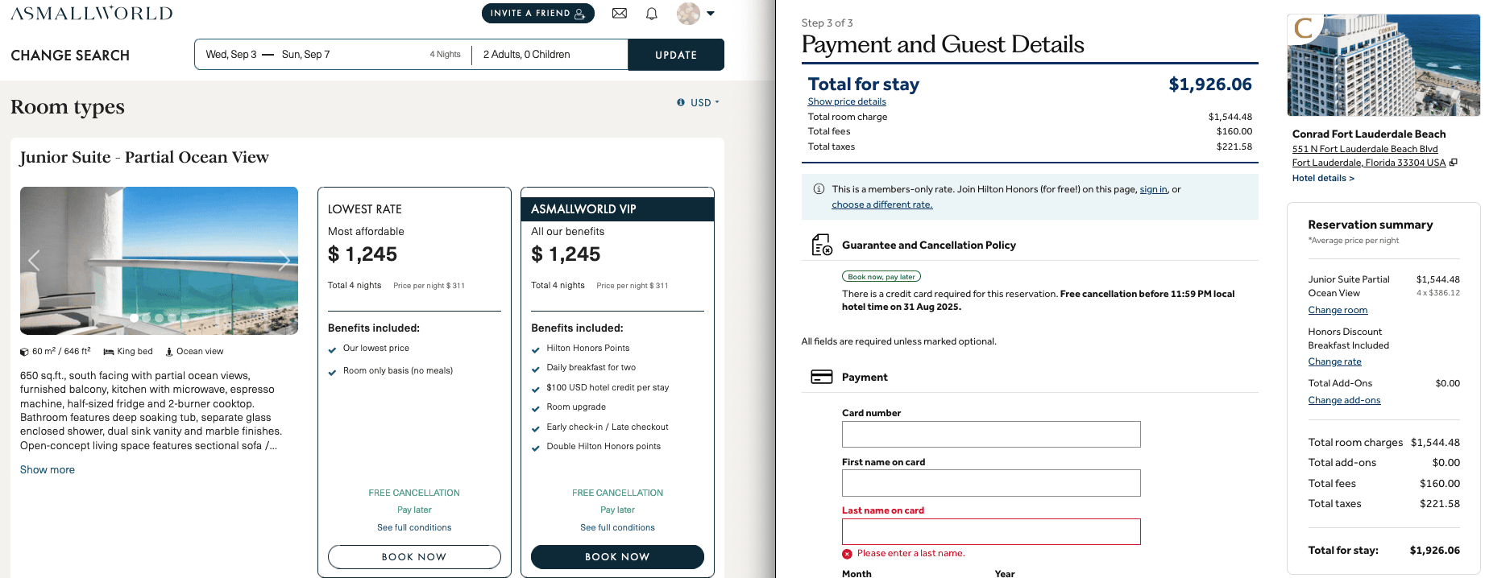Open the notifications bell

click(x=652, y=14)
